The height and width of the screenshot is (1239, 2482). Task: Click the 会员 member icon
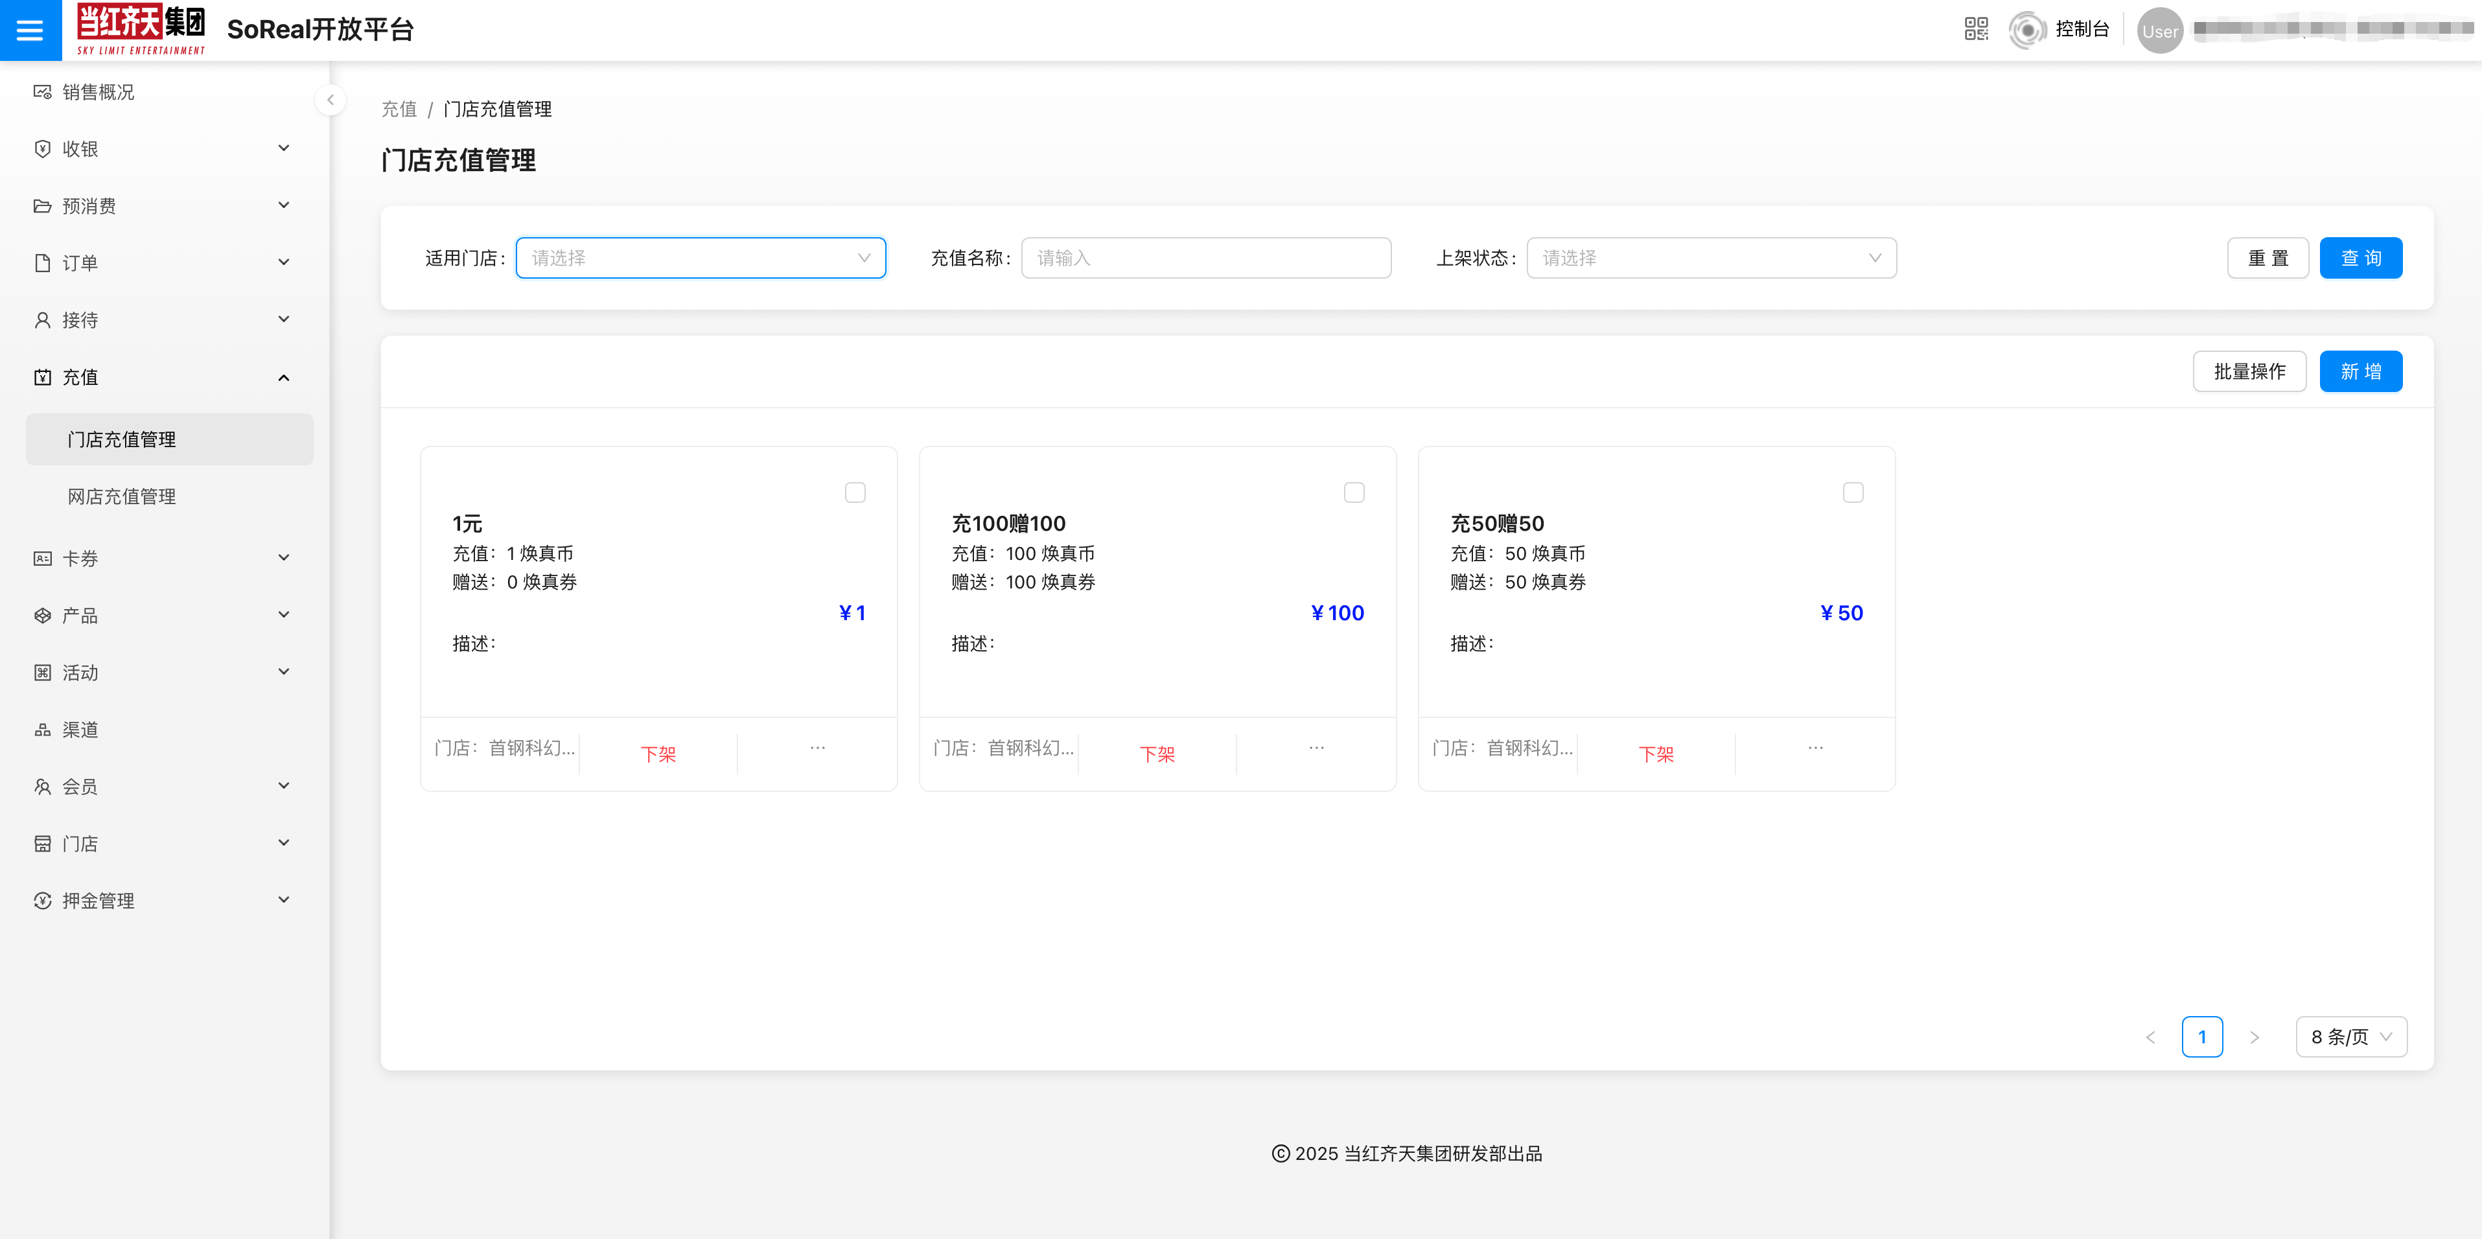pos(42,787)
